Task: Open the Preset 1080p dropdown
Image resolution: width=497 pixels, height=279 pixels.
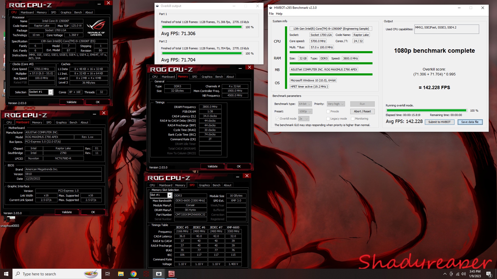Action: click(x=305, y=111)
